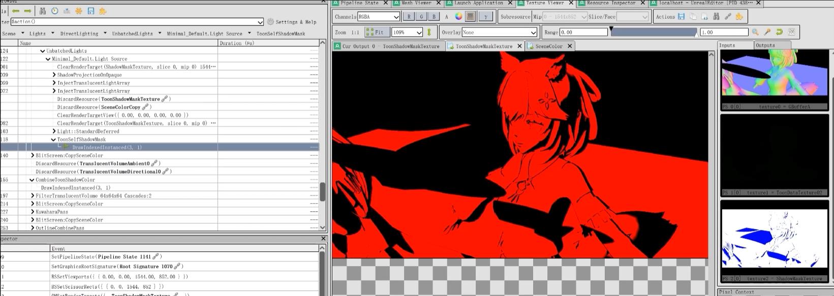Open Settings & Help gear
The height and width of the screenshot is (296, 834).
pyautogui.click(x=292, y=22)
